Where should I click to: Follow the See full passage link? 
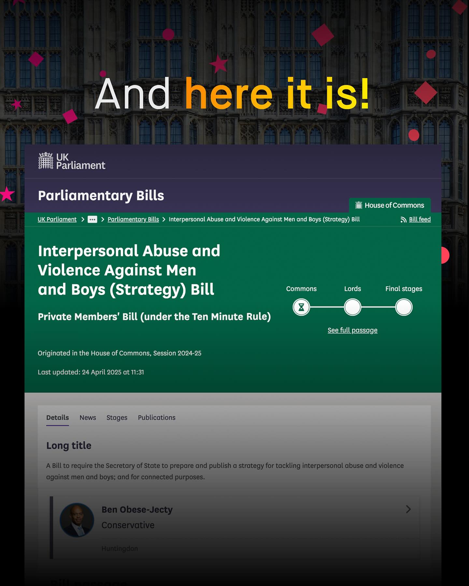coord(352,330)
